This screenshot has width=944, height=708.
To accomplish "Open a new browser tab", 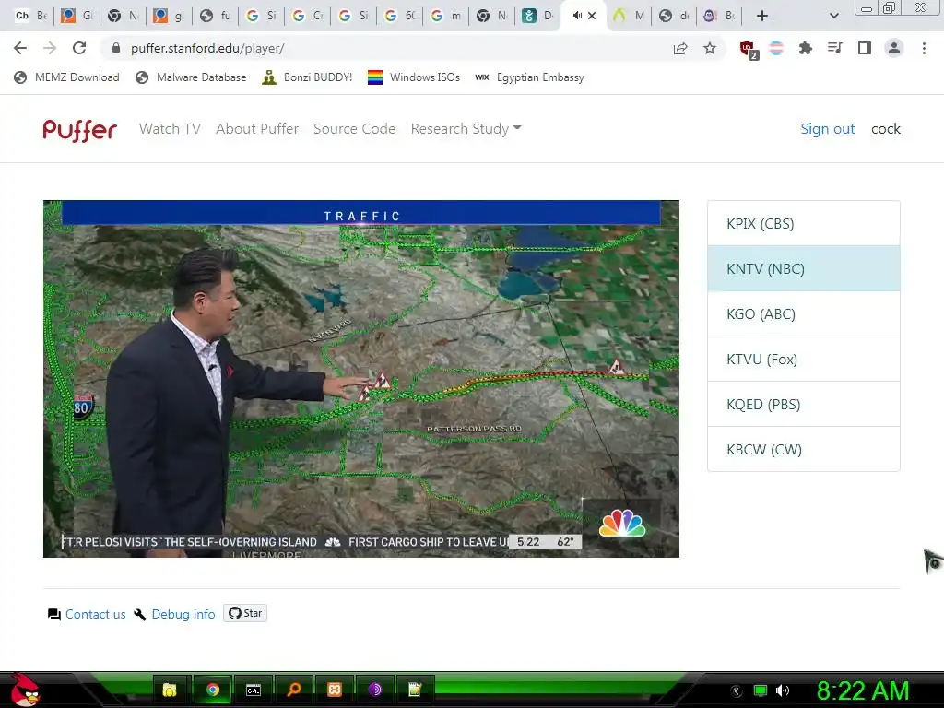I will pos(762,16).
